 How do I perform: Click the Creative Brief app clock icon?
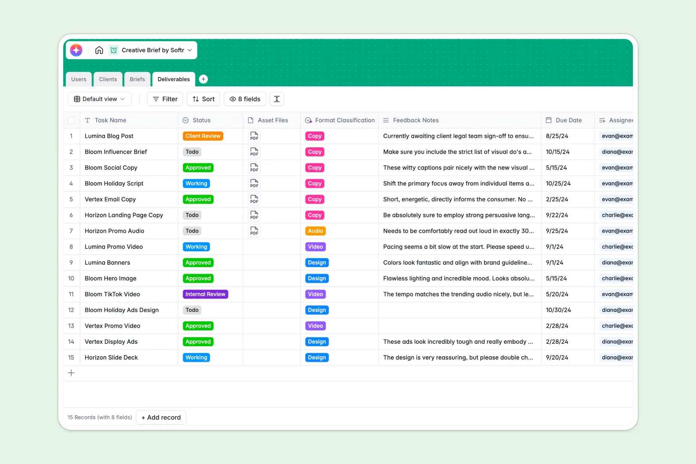[x=113, y=50]
